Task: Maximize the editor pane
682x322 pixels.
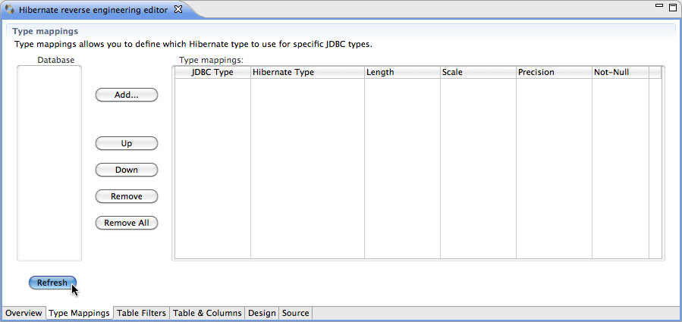Action: (x=672, y=7)
